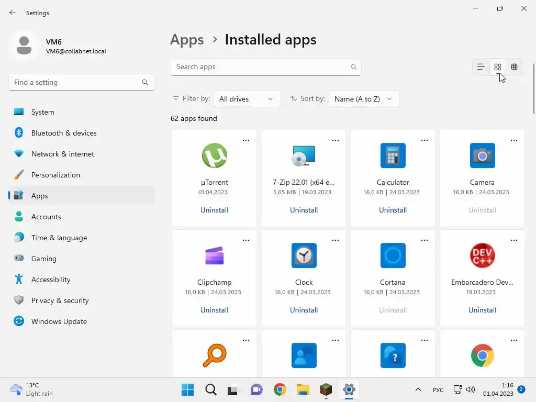
Task: Open more options for Camera
Action: pyautogui.click(x=514, y=140)
